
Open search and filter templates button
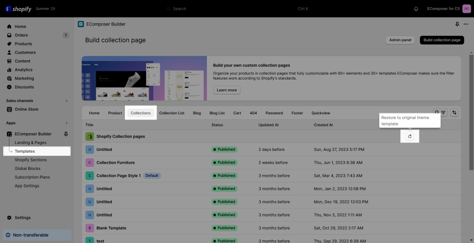point(440,112)
